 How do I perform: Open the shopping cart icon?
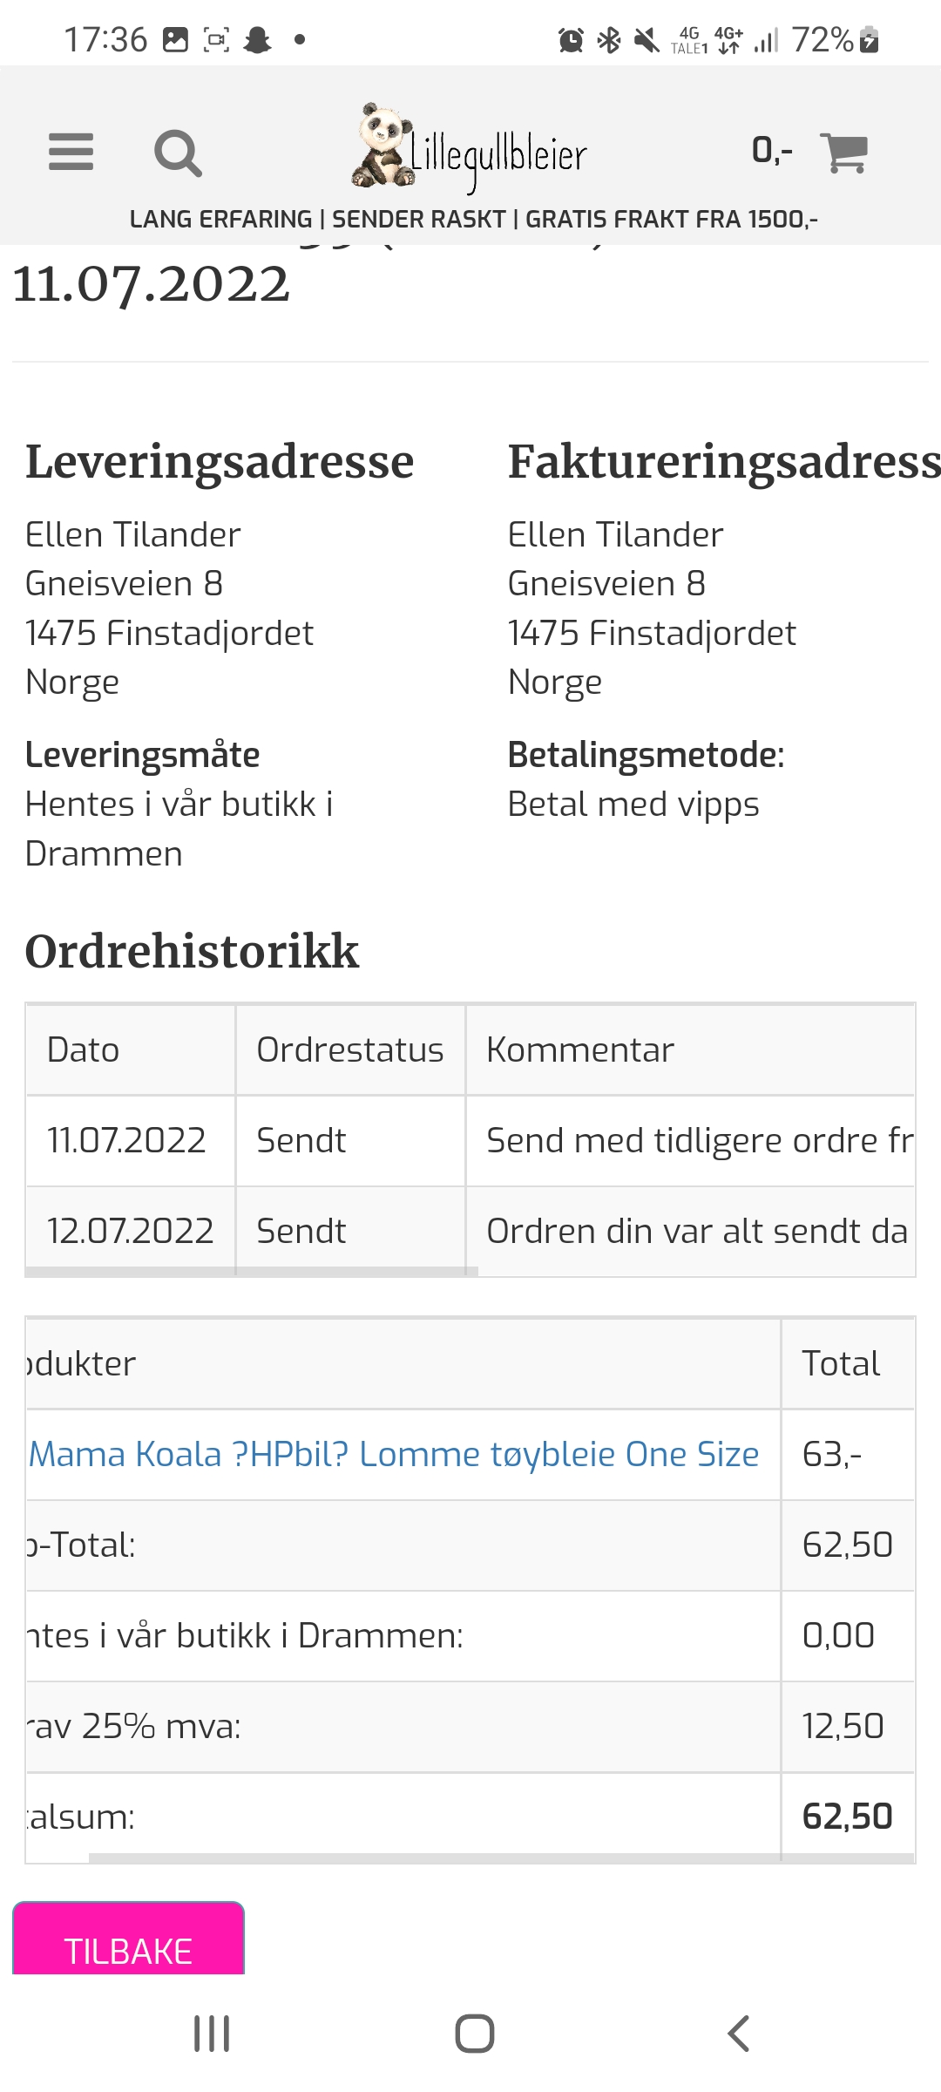tap(843, 153)
